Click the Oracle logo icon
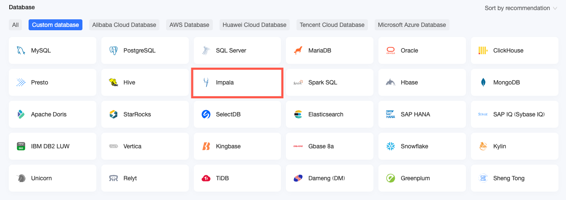This screenshot has width=566, height=200. click(x=391, y=50)
